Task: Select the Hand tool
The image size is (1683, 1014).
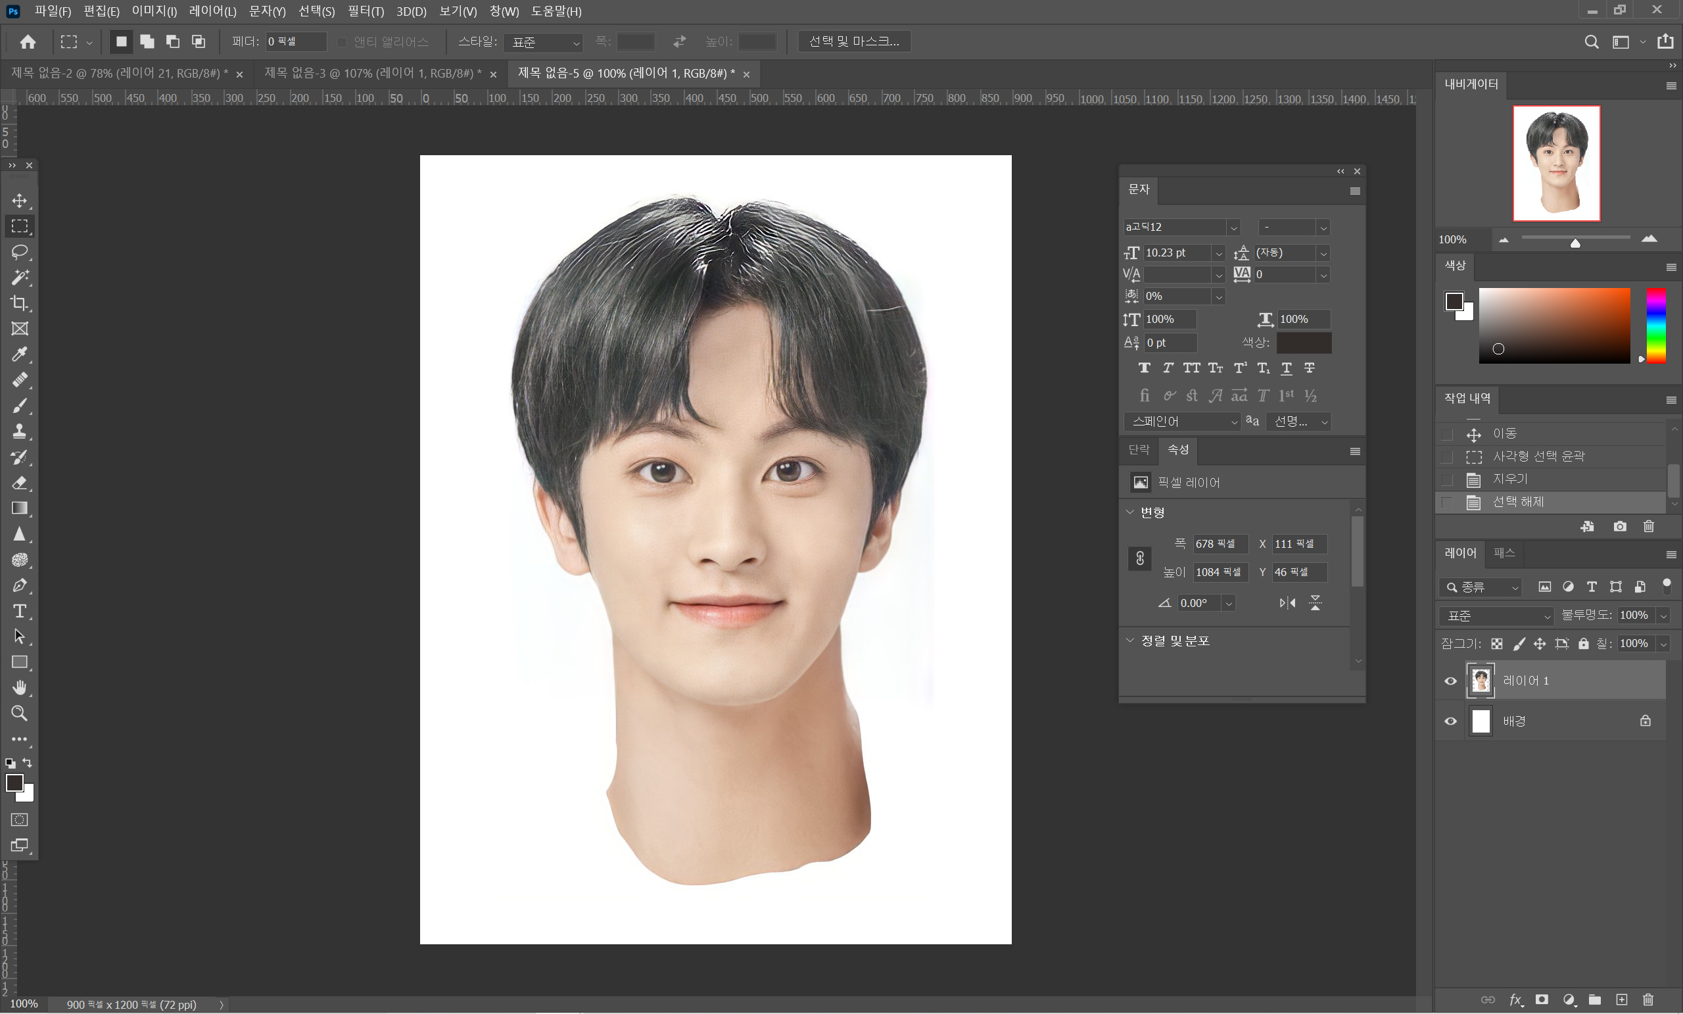Action: tap(19, 687)
